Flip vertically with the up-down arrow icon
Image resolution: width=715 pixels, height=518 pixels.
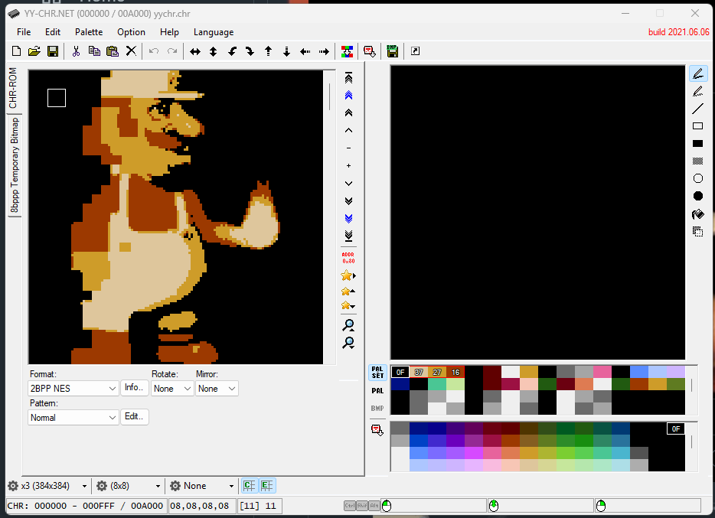214,51
